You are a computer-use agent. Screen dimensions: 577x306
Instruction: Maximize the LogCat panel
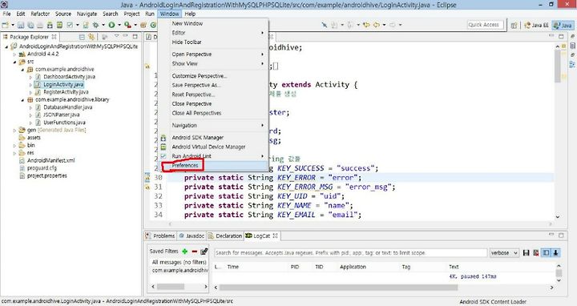(x=561, y=235)
